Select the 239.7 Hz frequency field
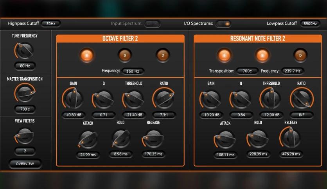The image size is (327, 189). click(293, 71)
